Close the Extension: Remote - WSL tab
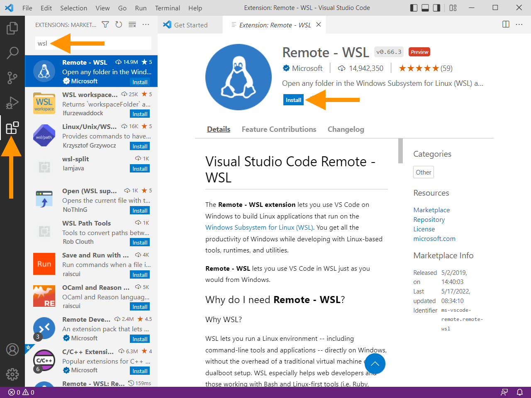 (x=319, y=24)
